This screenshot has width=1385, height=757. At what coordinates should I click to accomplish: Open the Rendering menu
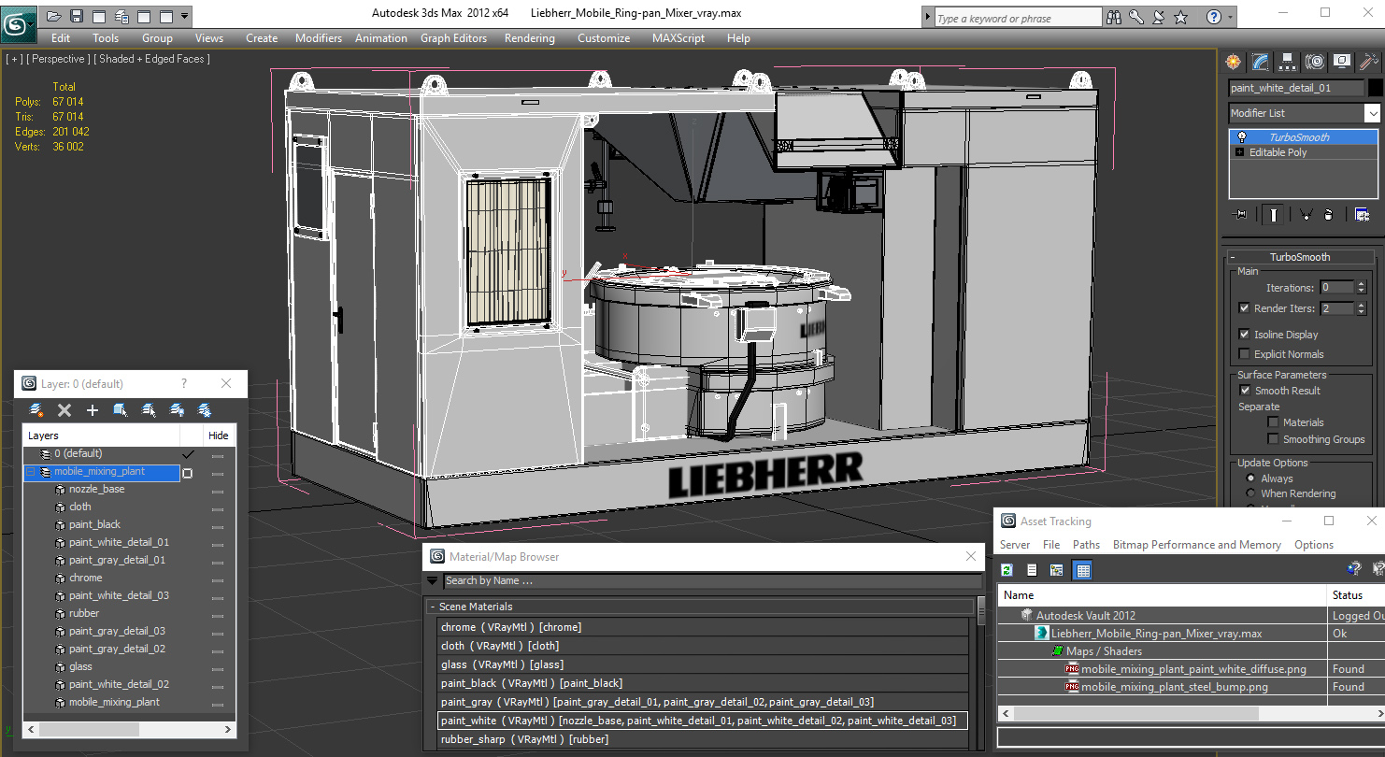pos(529,38)
